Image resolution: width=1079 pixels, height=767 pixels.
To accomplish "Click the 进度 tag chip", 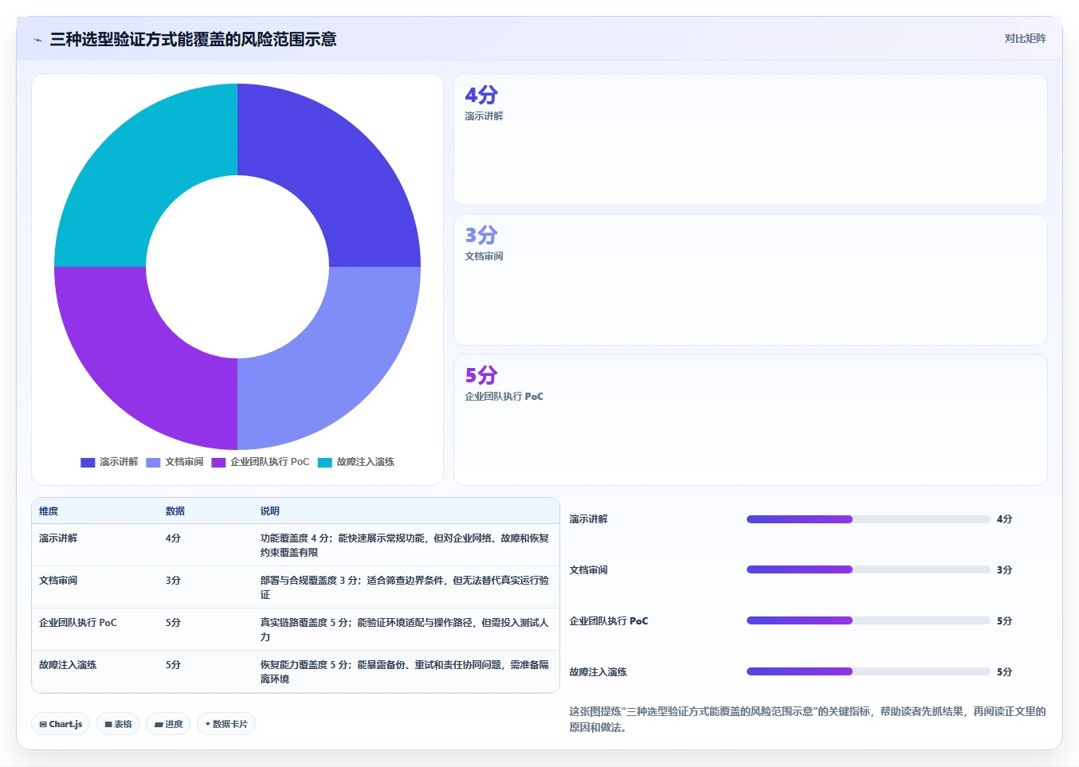I will [x=168, y=724].
